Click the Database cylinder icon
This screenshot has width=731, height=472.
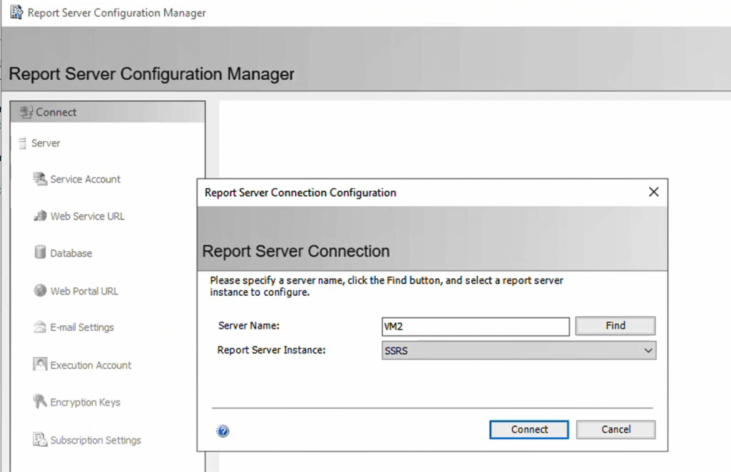coord(40,253)
